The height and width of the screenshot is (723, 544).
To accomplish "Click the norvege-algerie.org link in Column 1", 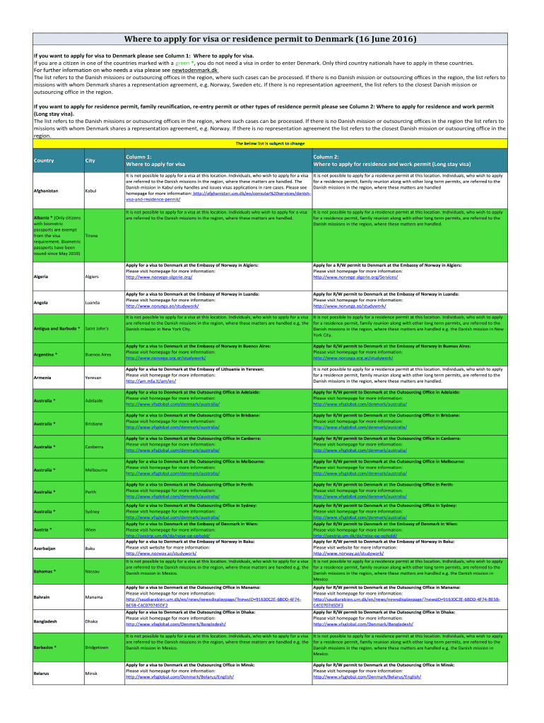I will point(158,277).
